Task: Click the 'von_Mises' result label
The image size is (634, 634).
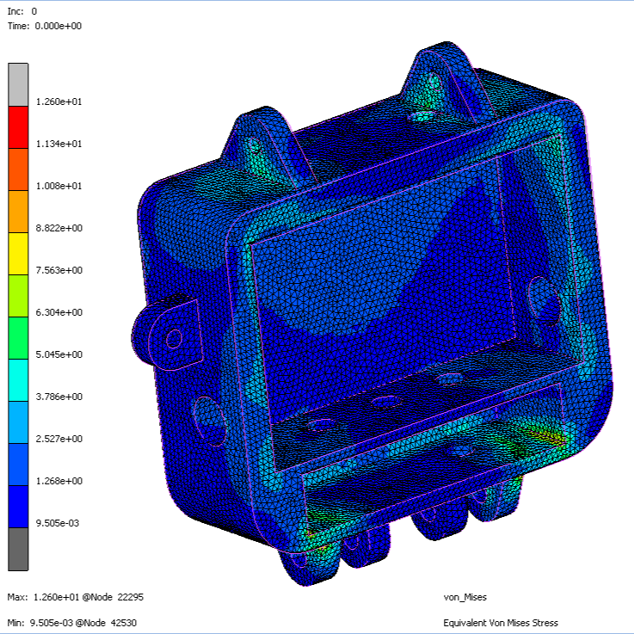Action: pyautogui.click(x=462, y=597)
